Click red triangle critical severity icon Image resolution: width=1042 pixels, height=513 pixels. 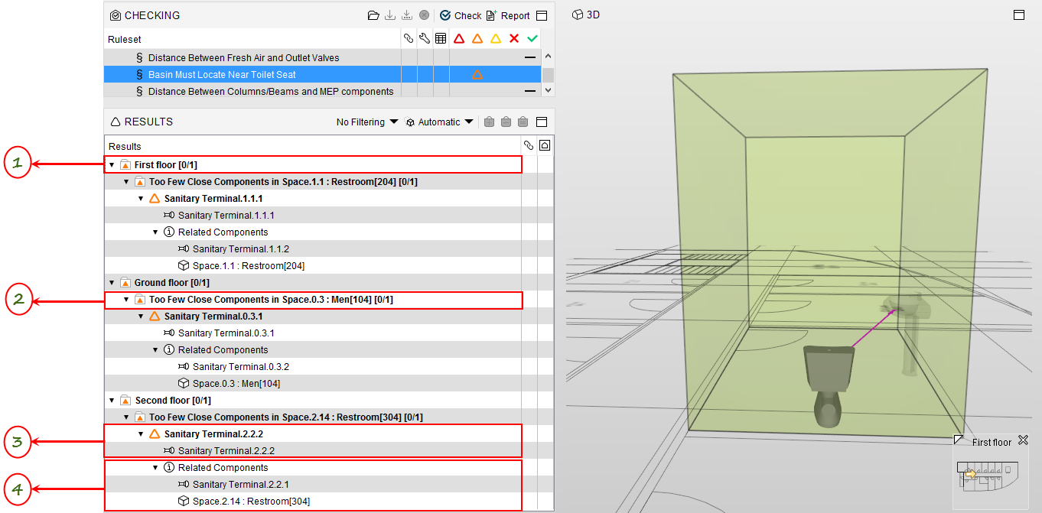(x=459, y=39)
